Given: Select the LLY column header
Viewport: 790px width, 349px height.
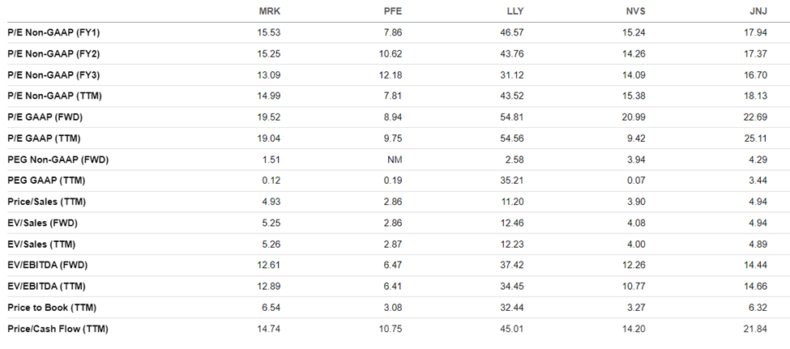Looking at the screenshot, I should point(515,11).
